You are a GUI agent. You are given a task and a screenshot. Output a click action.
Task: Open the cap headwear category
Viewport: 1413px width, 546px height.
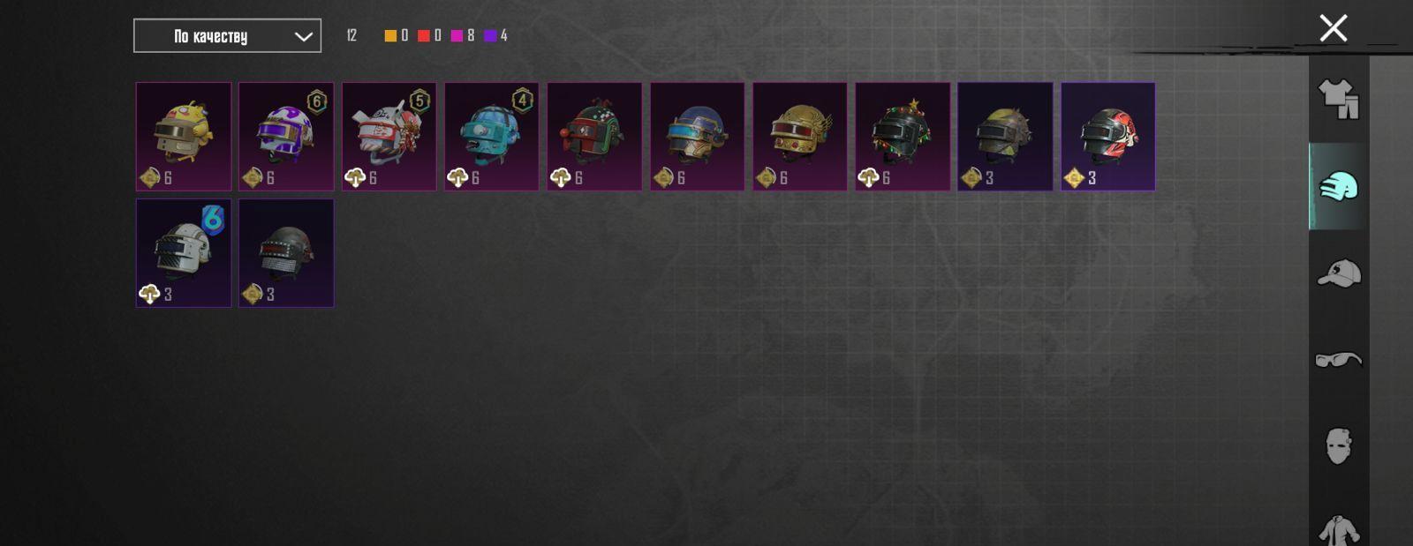coord(1339,273)
